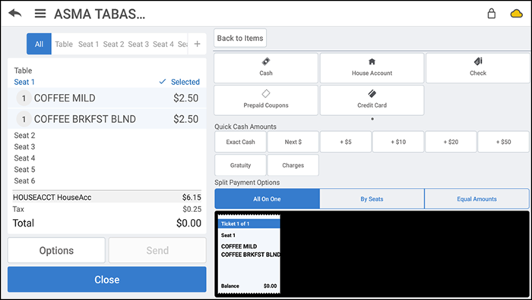The height and width of the screenshot is (300, 532).
Task: Select Credit Card payment tender
Action: (372, 100)
